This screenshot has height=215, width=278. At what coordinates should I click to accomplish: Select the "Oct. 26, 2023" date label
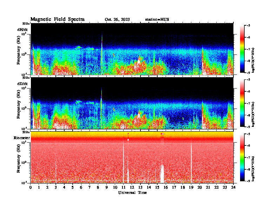click(x=117, y=20)
